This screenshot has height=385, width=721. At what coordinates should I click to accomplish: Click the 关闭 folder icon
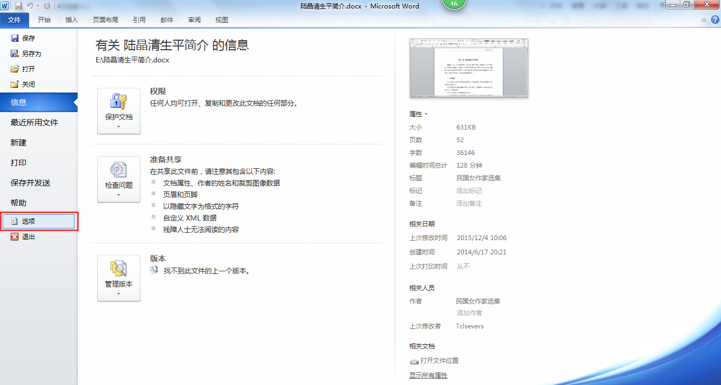coord(15,84)
